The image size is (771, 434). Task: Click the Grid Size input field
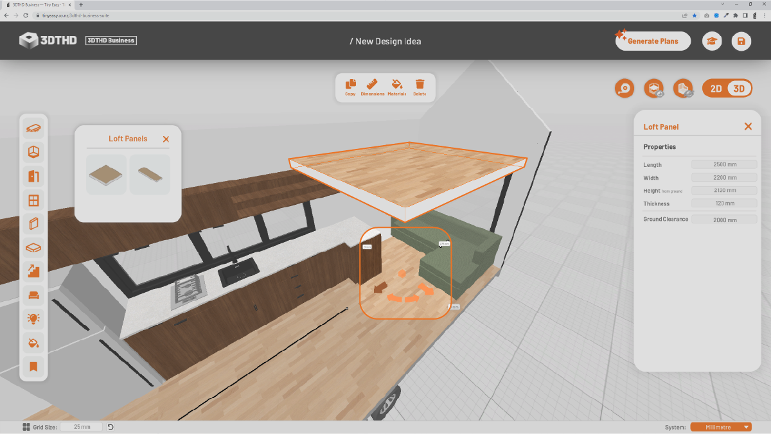[x=81, y=427]
